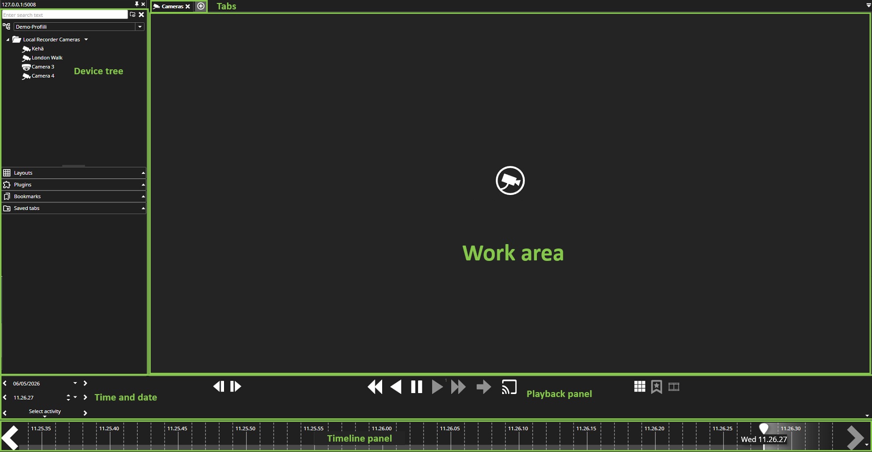Select the London Walk camera

pyautogui.click(x=42, y=58)
